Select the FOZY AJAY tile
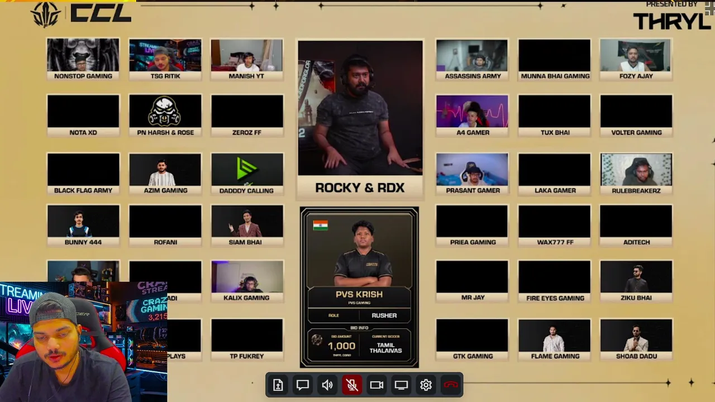 pyautogui.click(x=636, y=59)
